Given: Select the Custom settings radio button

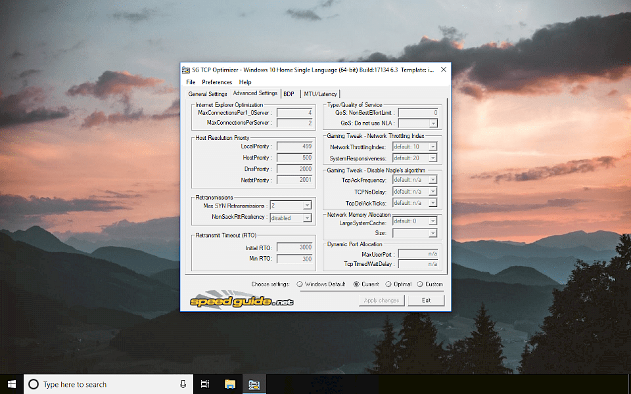Looking at the screenshot, I should [420, 284].
